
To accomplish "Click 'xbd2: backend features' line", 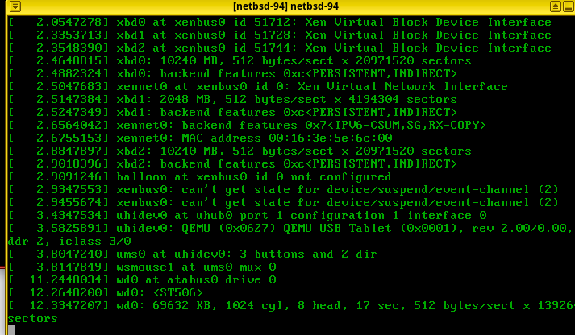I will [x=232, y=163].
